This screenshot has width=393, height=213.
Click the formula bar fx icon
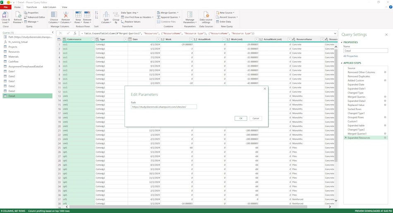click(x=75, y=34)
